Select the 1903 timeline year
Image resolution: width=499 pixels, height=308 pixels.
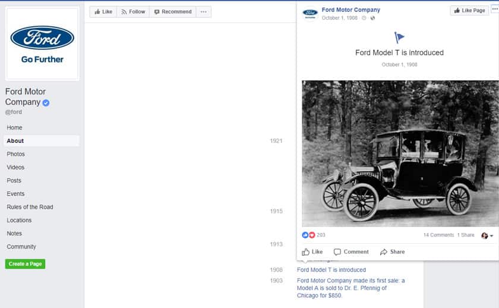point(276,281)
